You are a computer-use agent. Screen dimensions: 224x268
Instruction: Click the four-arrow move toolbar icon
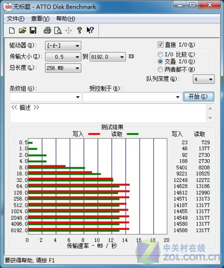[x=69, y=30]
